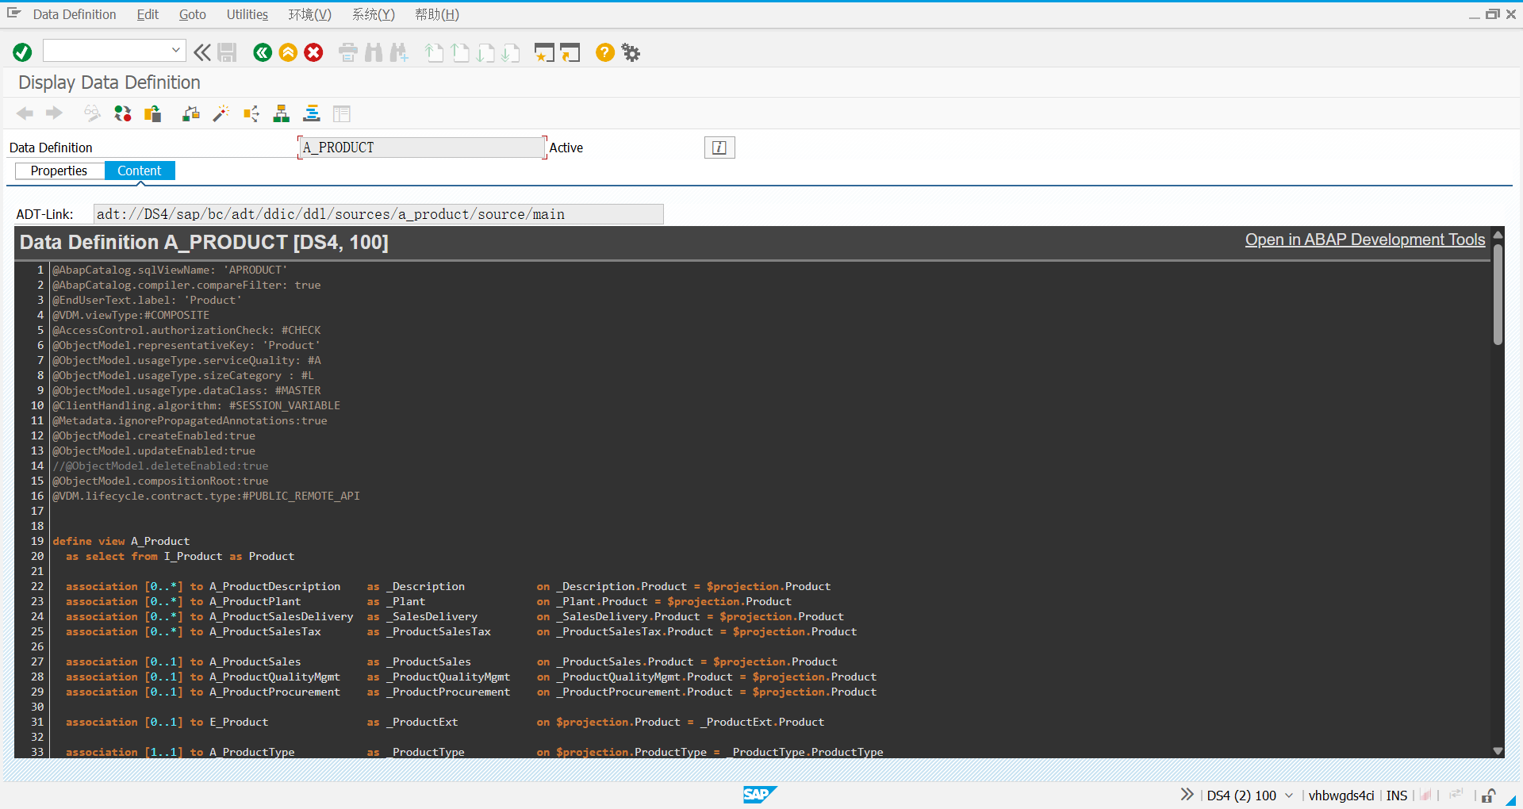Click the Last Page icon

point(511,52)
